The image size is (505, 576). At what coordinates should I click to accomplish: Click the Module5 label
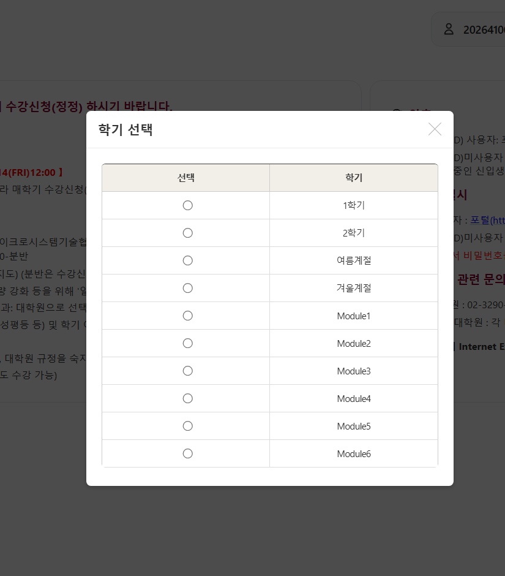(x=354, y=426)
